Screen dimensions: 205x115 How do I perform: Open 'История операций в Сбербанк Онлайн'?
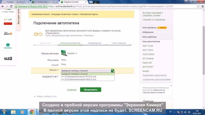pyautogui.click(x=152, y=14)
